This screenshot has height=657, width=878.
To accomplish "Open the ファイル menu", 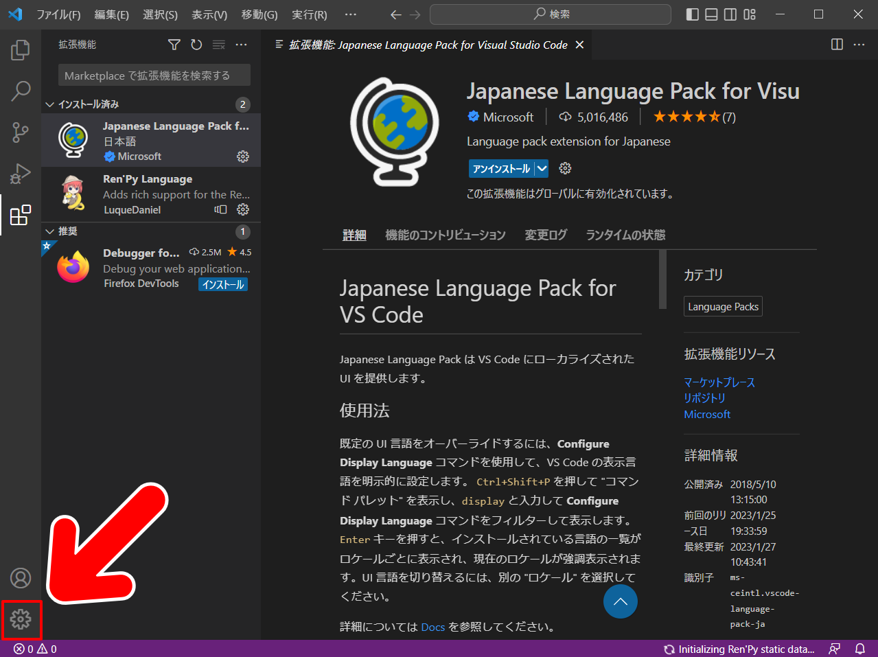I will tap(58, 14).
